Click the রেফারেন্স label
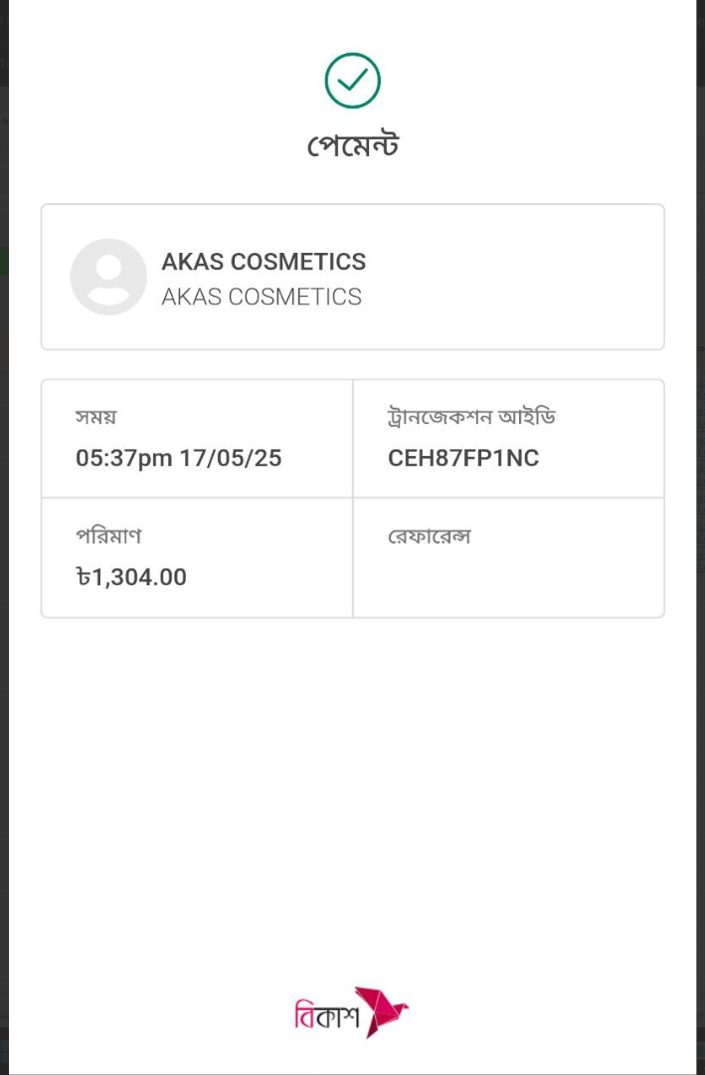 coord(430,536)
